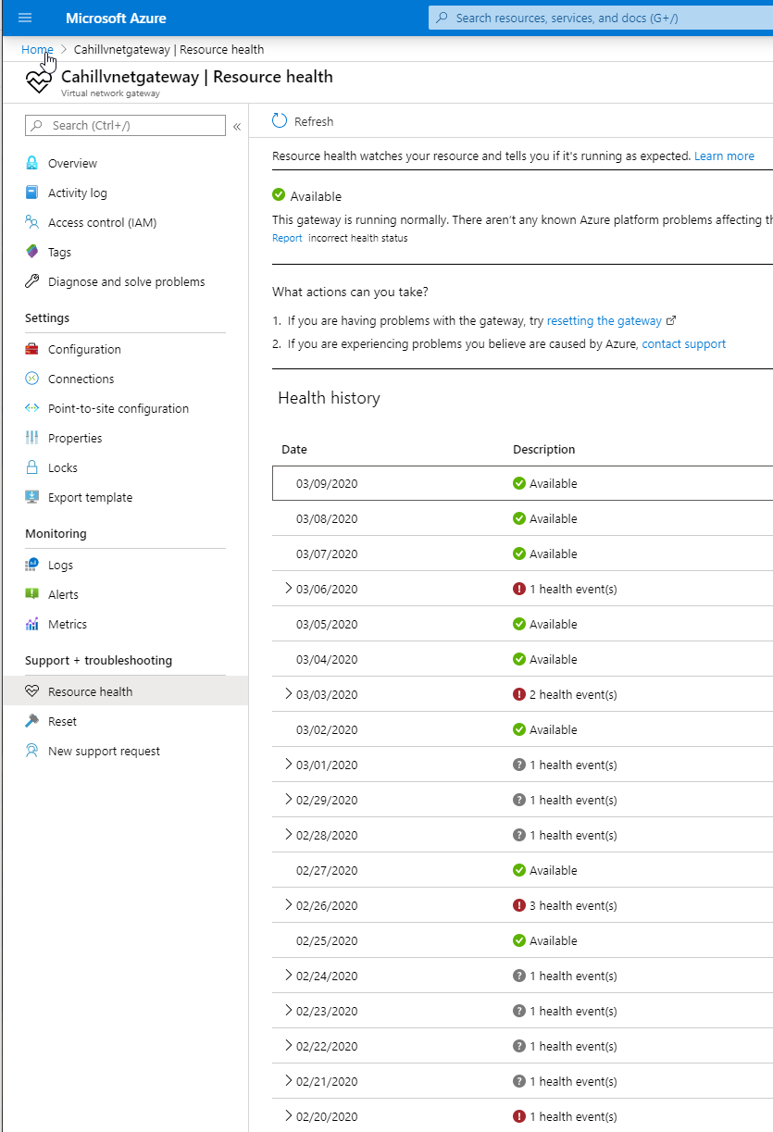The width and height of the screenshot is (773, 1132).
Task: Expand the 02/29/2020 health history row
Action: [288, 799]
